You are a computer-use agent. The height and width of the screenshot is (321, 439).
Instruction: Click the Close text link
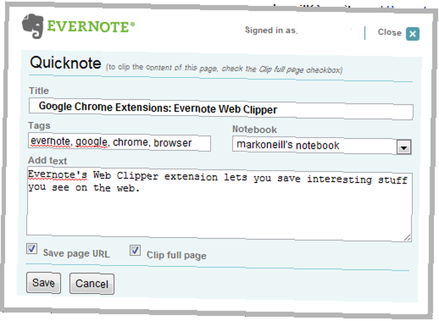[x=389, y=32]
